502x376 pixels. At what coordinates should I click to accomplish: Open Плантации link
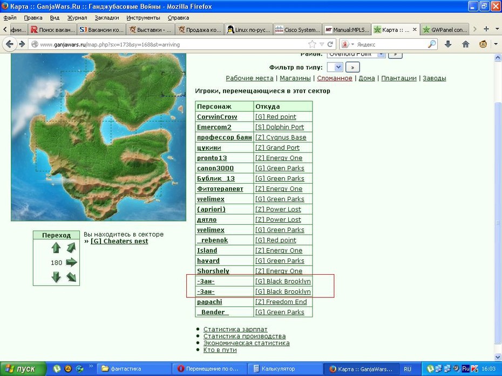click(x=398, y=78)
